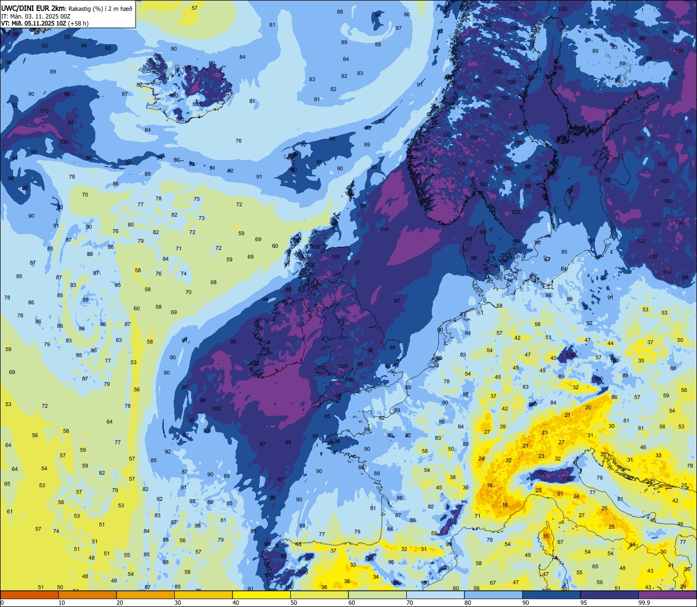Click the 70–80 light blue legend swatch
697x607 pixels.
click(435, 595)
